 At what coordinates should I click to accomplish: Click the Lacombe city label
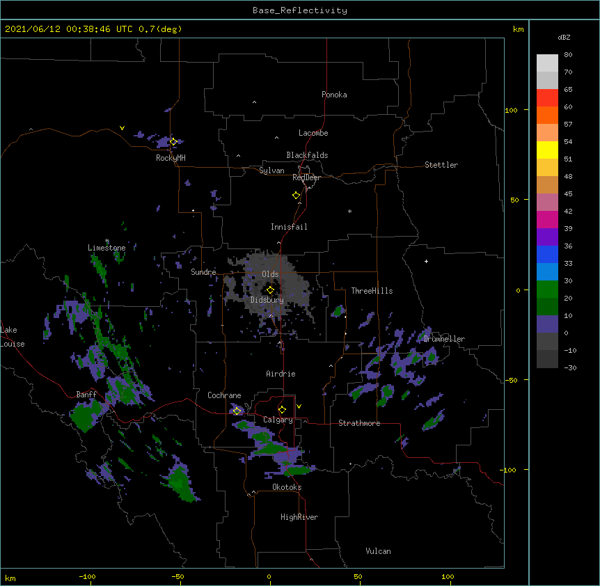point(313,133)
